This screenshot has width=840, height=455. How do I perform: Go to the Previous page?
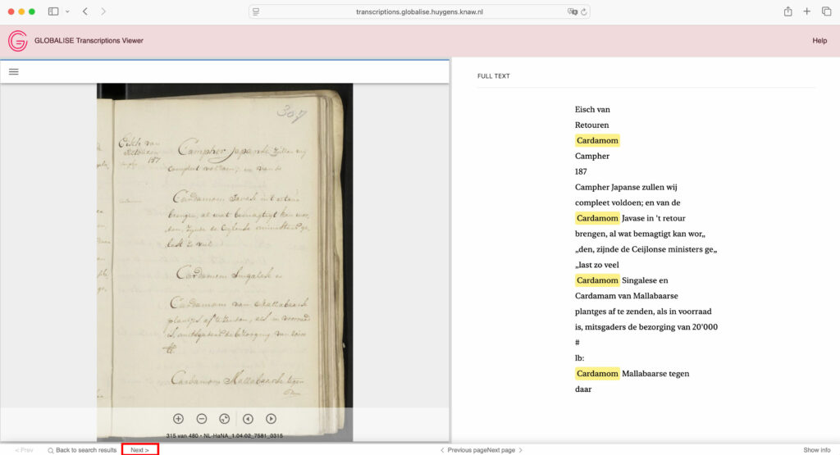463,450
